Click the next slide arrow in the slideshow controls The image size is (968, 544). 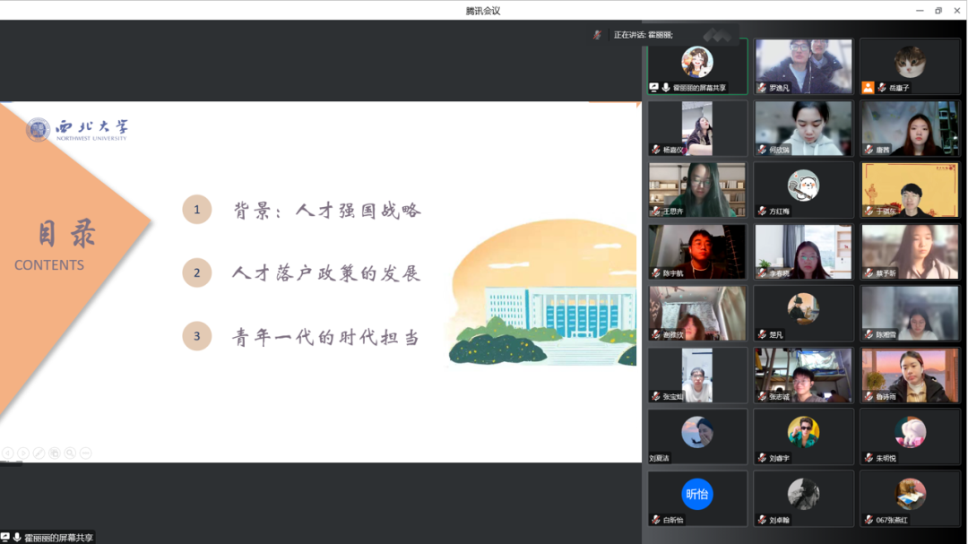tap(23, 453)
